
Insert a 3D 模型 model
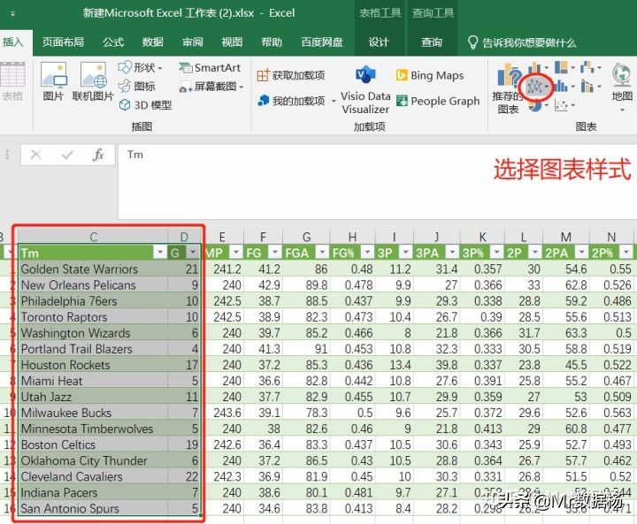click(145, 105)
